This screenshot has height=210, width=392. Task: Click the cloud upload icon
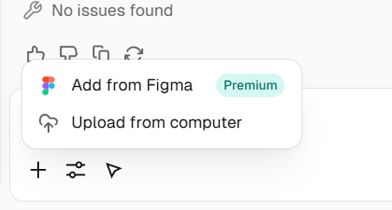coord(48,123)
